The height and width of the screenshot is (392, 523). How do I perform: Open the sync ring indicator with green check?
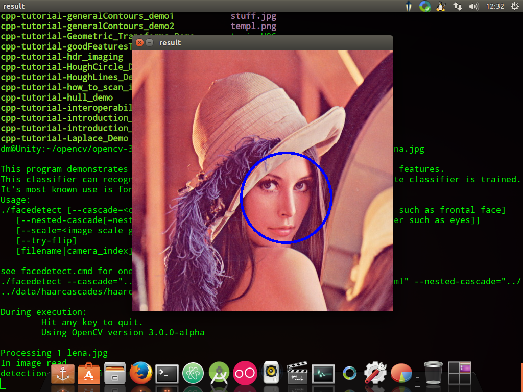(x=424, y=6)
